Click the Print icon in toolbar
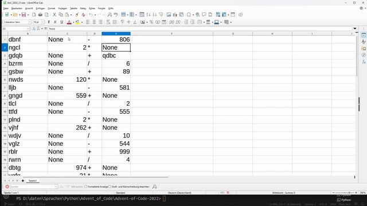This screenshot has width=367, height=206. (40, 15)
